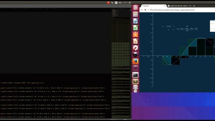Click code line with M 151.5 2.5
The width and height of the screenshot is (215, 121).
52,88
